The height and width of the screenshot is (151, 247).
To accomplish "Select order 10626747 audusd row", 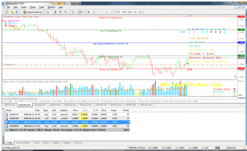I will click(67, 114).
